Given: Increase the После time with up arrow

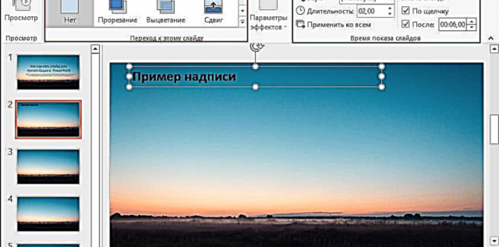Looking at the screenshot, I should (471, 22).
